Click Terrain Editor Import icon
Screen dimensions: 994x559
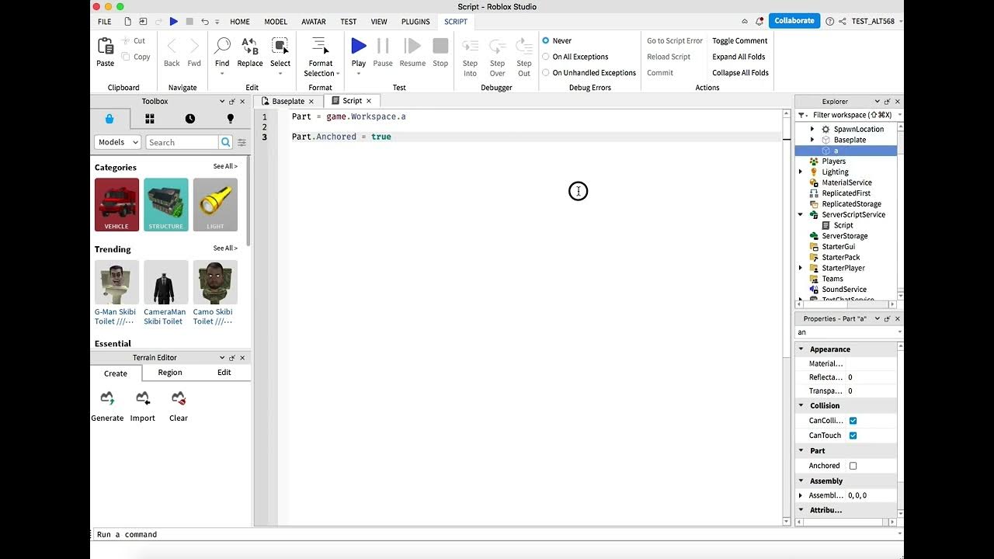(143, 398)
